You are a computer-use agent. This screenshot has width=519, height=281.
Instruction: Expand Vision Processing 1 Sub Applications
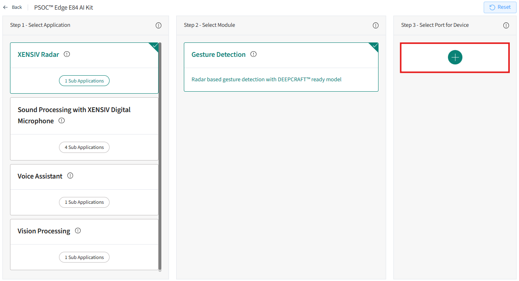coord(84,257)
